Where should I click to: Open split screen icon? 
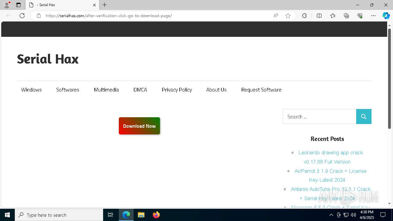tap(319, 16)
